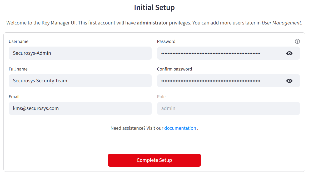This screenshot has width=309, height=176.
Task: Click the disabled Role field showing admin
Action: [x=228, y=108]
